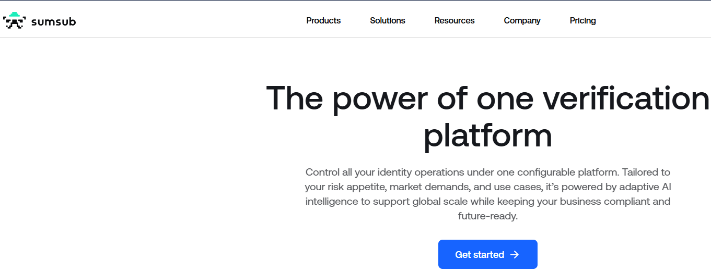The width and height of the screenshot is (711, 272).
Task: Click paragraph line starting 'intelligence to support'
Action: pos(487,201)
